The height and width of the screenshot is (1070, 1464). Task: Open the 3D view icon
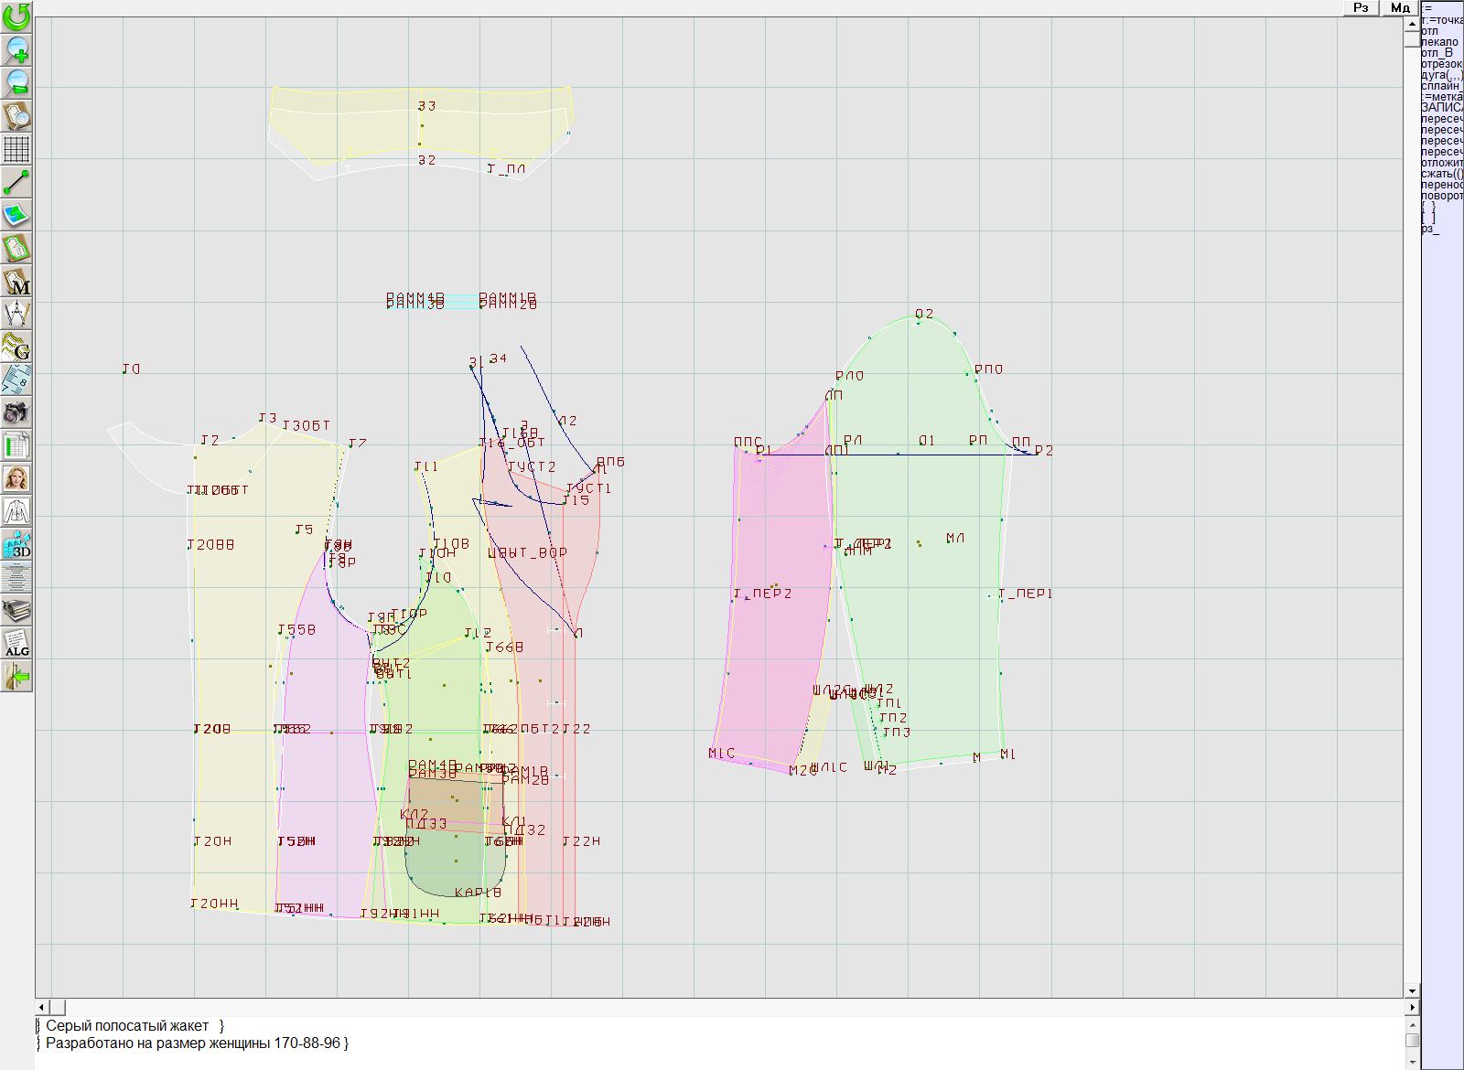[x=16, y=544]
